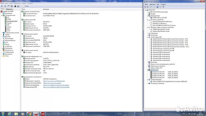Expand the Сеть node in the AIDA64 tree
The height and width of the screenshot is (116, 206).
coord(2,42)
